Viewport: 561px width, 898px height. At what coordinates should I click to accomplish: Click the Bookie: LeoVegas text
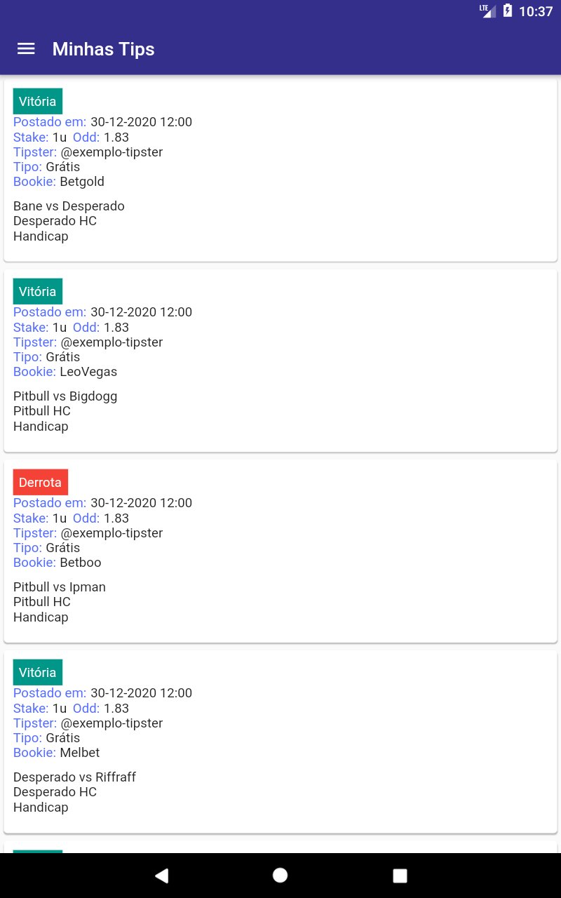(x=65, y=372)
